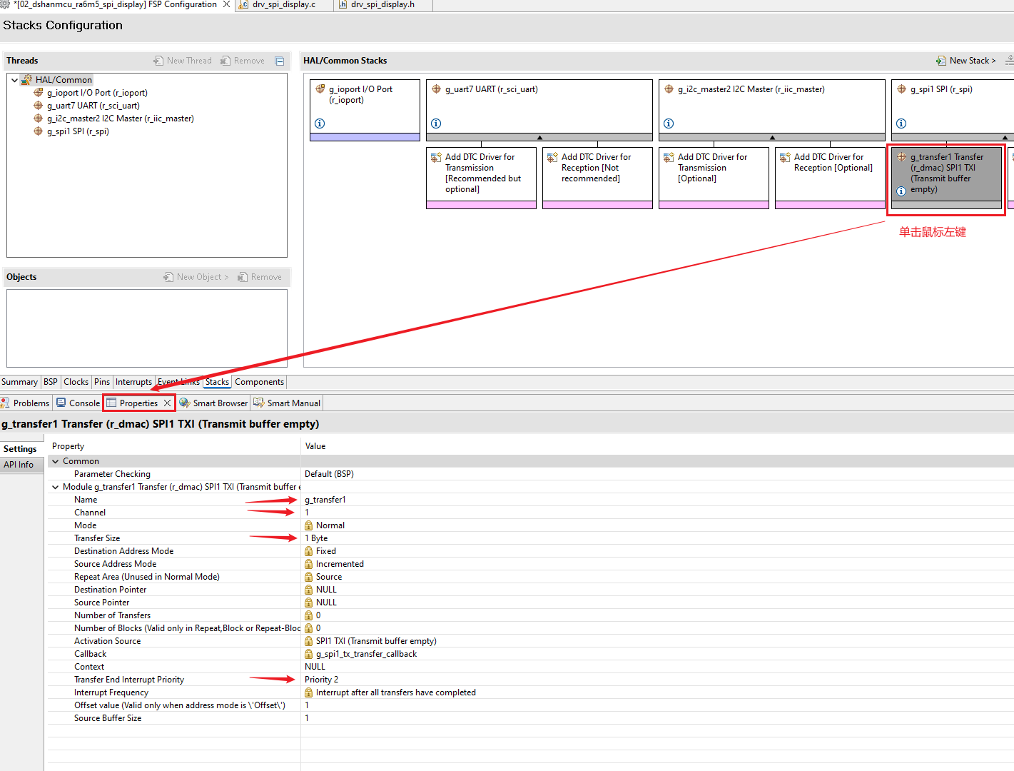Screen dimensions: 1014x771
Task: Switch to the Summary tab
Action: pos(19,382)
